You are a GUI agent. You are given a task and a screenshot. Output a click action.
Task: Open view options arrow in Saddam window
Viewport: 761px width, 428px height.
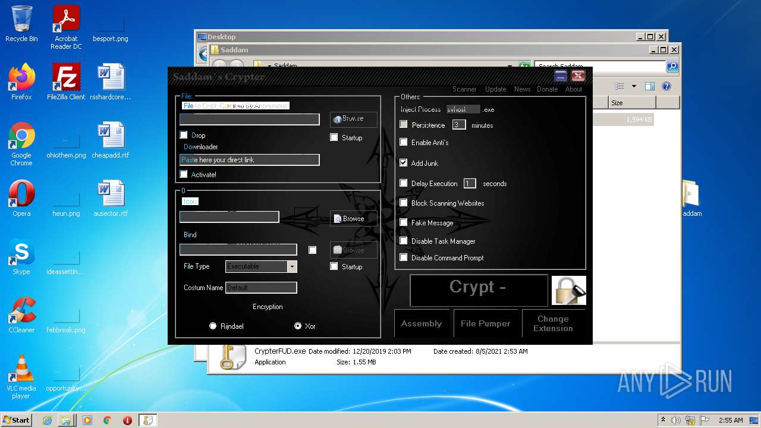point(634,86)
